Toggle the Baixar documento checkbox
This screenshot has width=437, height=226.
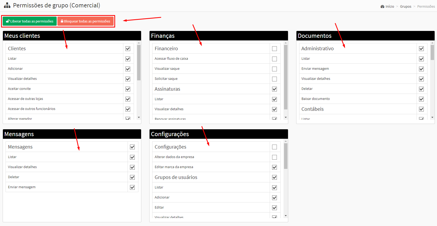pyautogui.click(x=421, y=99)
